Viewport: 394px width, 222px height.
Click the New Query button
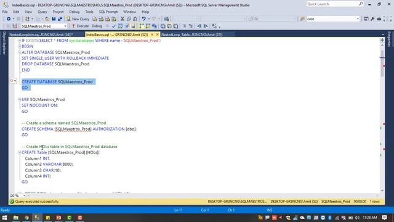tap(78, 19)
